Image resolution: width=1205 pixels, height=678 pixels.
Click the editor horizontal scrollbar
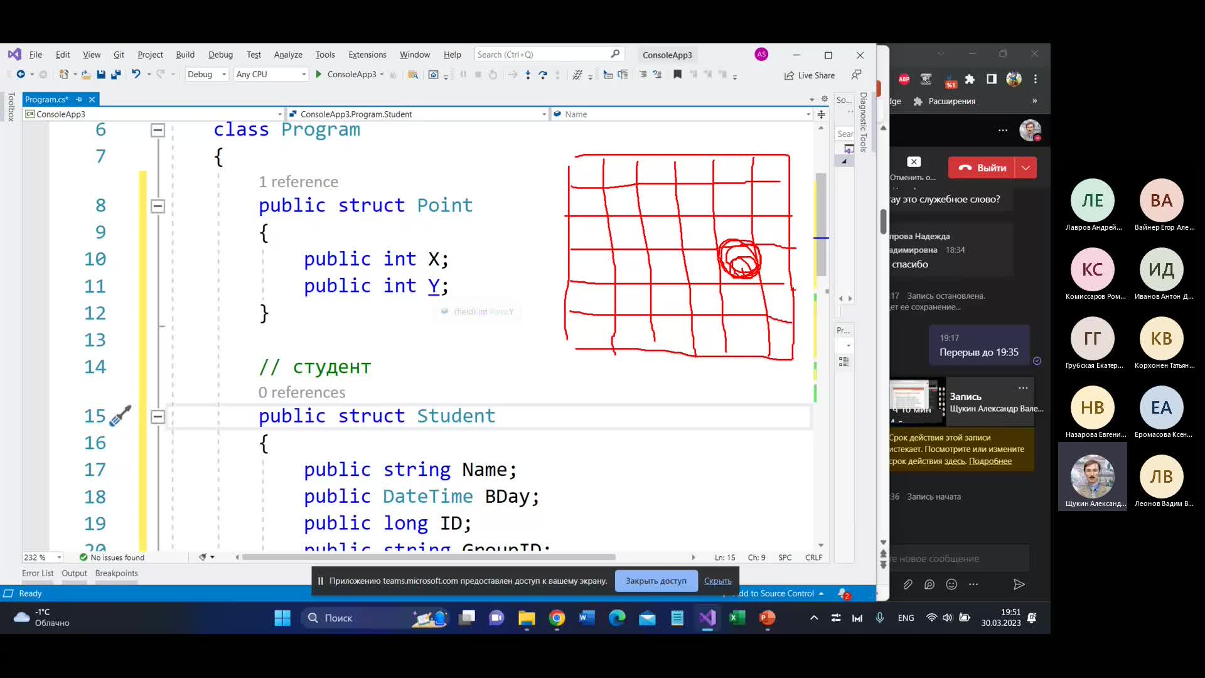pyautogui.click(x=428, y=557)
